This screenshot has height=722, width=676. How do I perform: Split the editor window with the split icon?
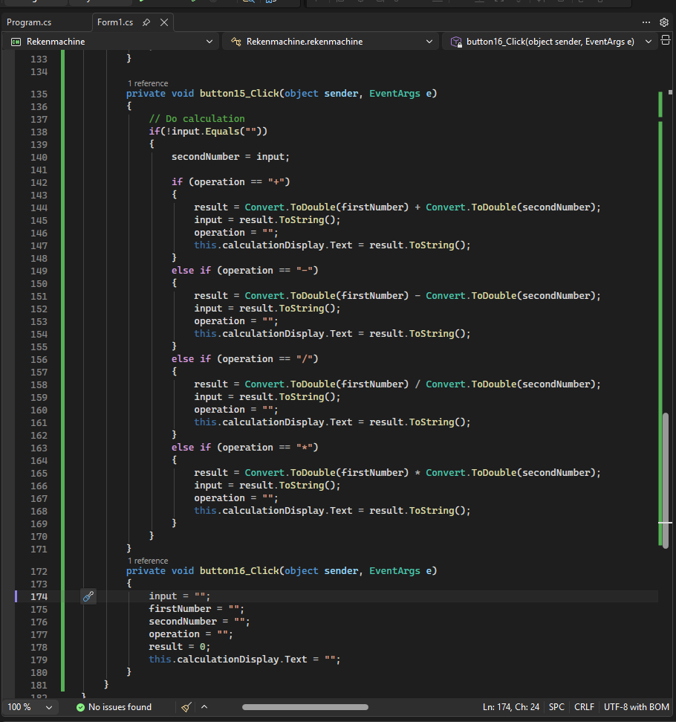pyautogui.click(x=666, y=40)
